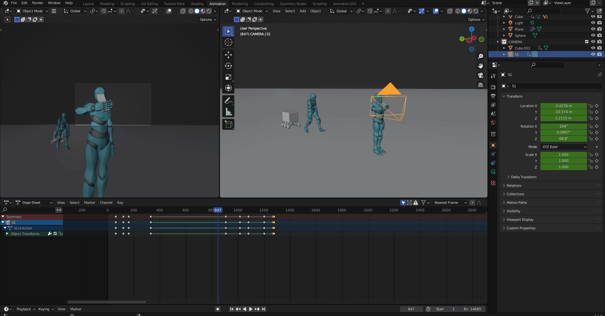The height and width of the screenshot is (316, 605).
Task: Disable Cube.002 in renders camera icon
Action: [x=599, y=48]
